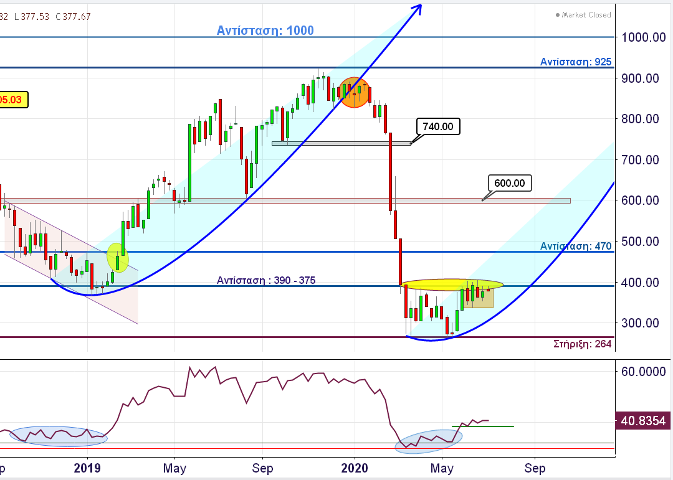
Task: Select the short green line on indicator
Action: [x=483, y=426]
